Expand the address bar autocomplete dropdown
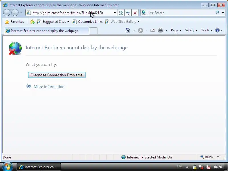This screenshot has height=171, width=228. (115, 13)
